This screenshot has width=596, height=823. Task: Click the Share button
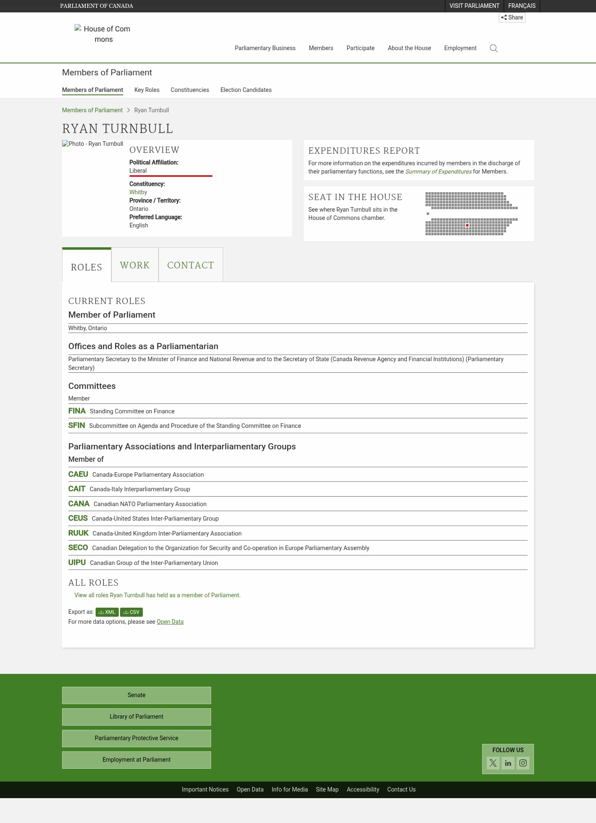[512, 17]
